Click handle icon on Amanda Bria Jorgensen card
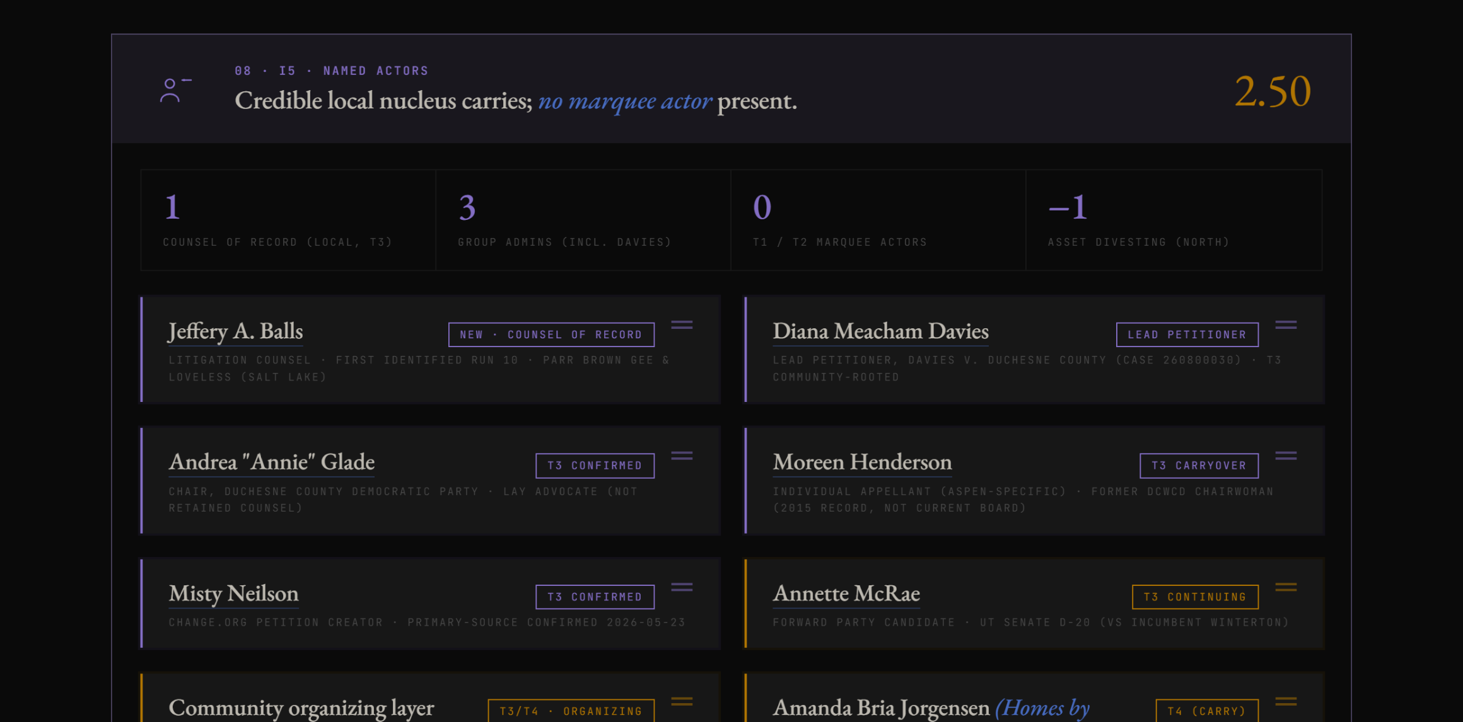Screen dimensions: 1463x722 click(x=1286, y=701)
